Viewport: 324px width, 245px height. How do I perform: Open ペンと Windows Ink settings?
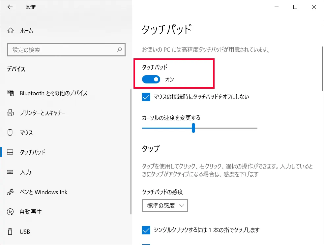[x=44, y=192]
